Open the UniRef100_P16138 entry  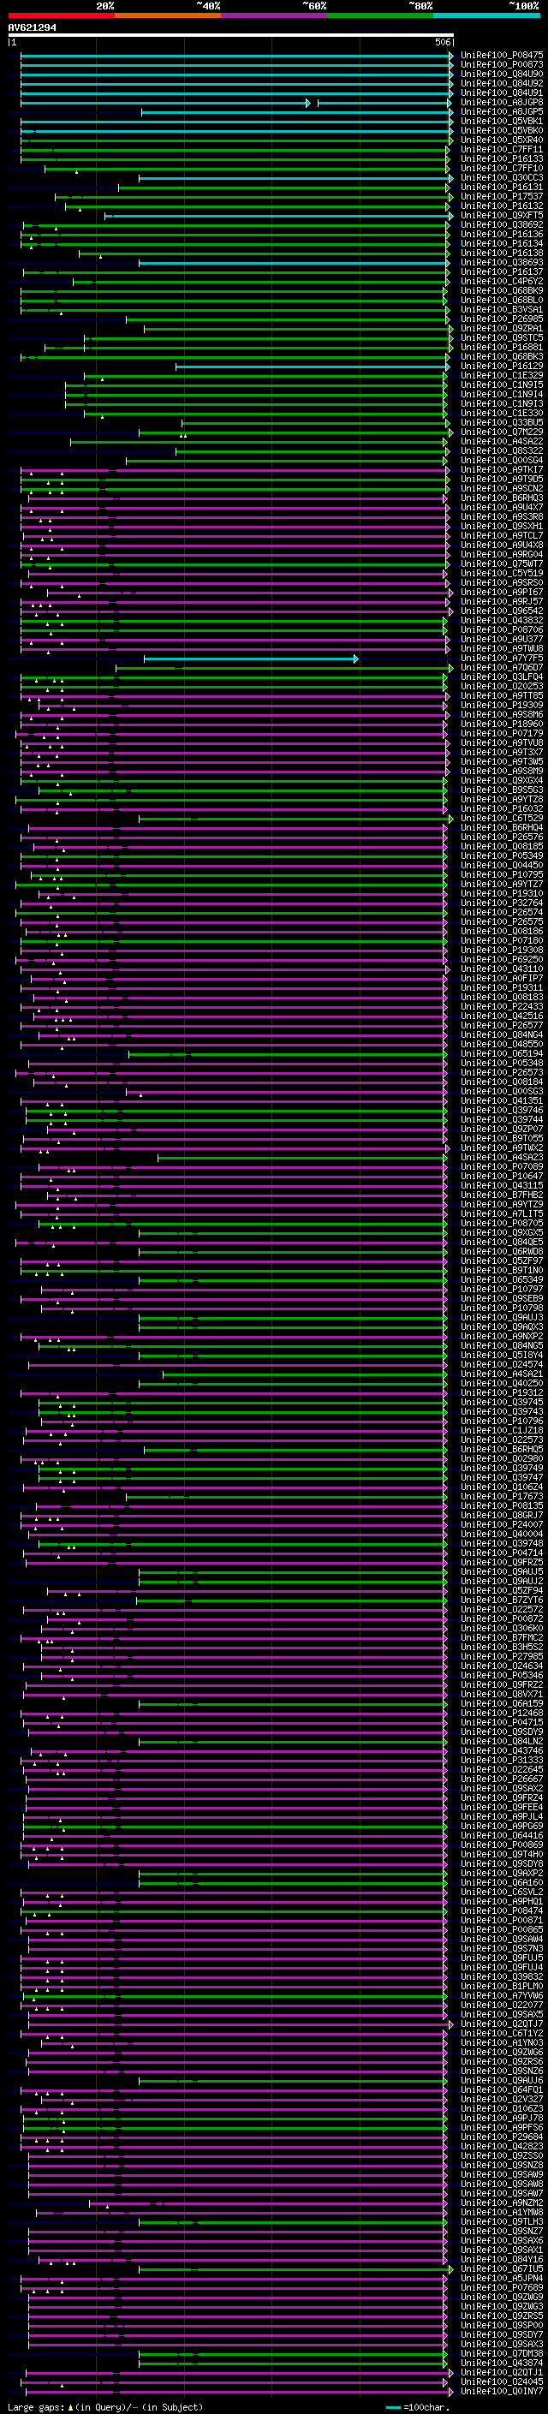click(x=502, y=253)
